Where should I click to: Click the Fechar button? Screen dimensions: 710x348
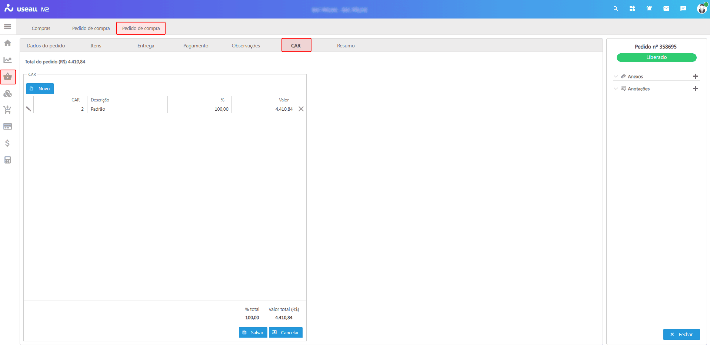click(x=681, y=334)
